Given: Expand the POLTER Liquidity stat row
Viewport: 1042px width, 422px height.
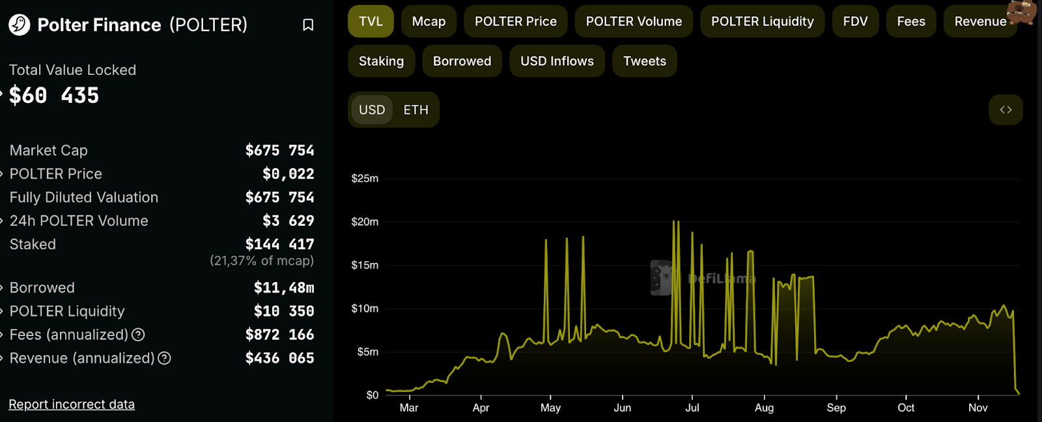Looking at the screenshot, I should pos(2,311).
